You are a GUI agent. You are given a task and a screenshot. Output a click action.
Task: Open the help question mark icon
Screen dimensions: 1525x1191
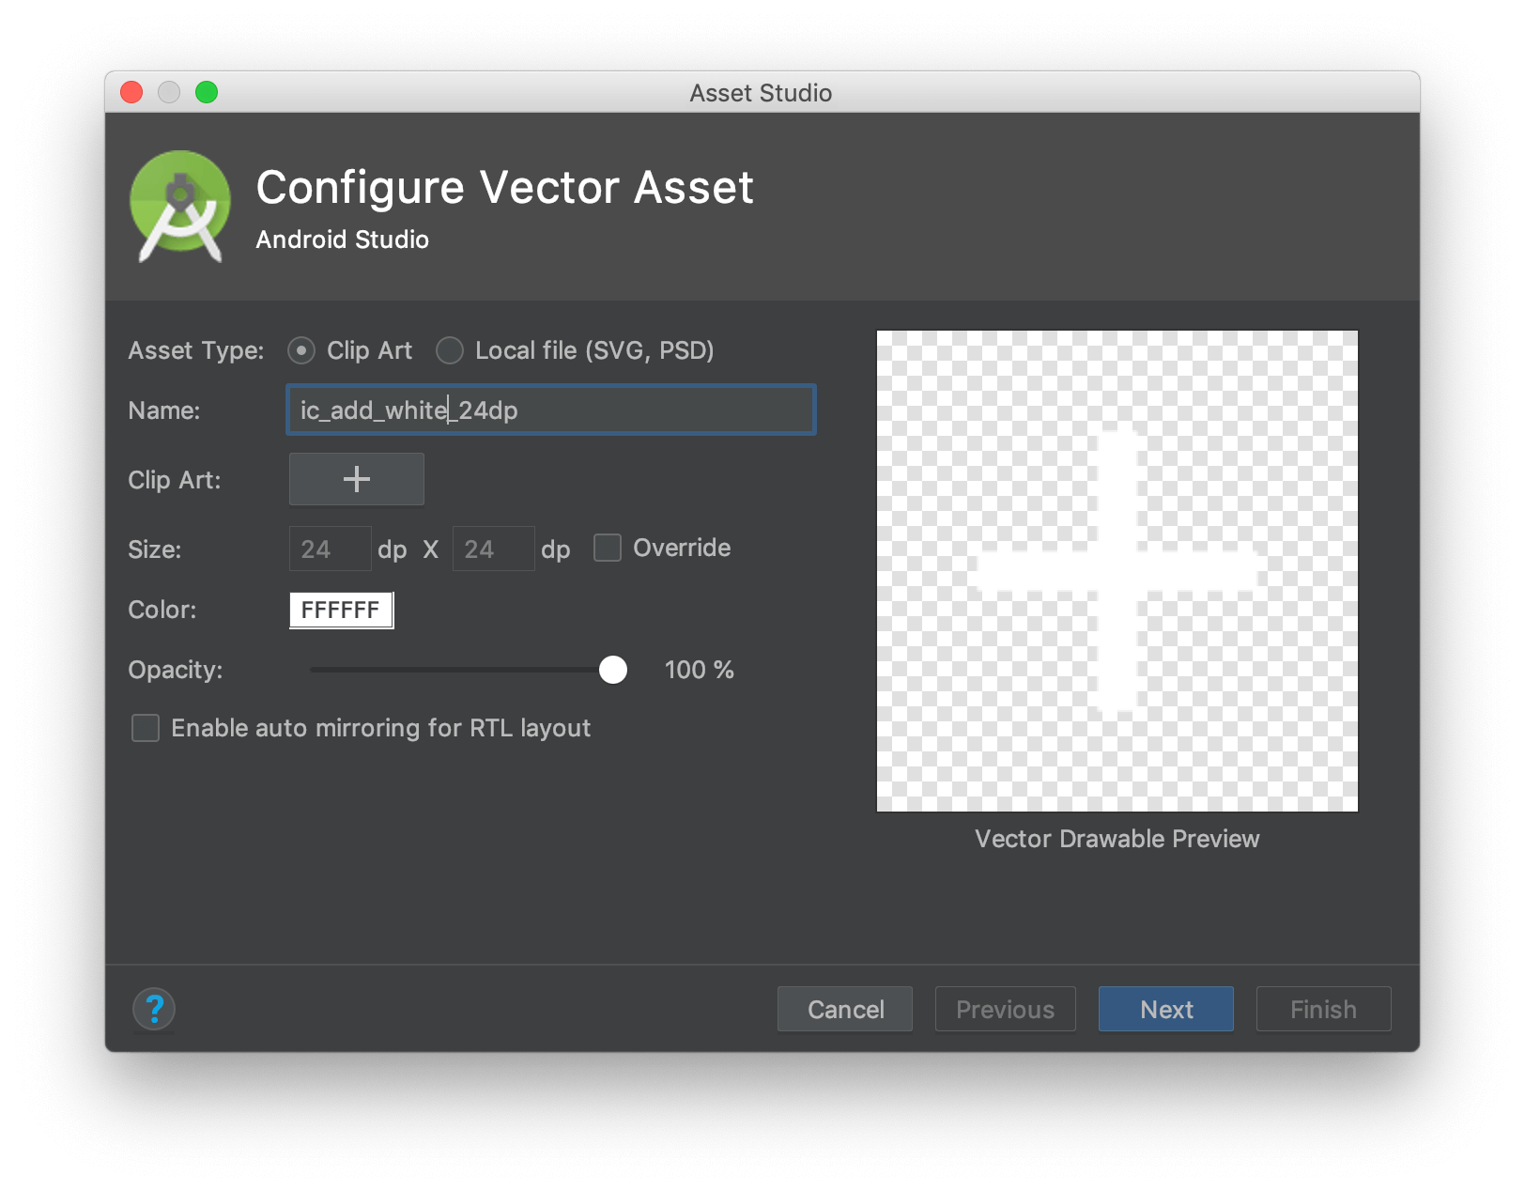pyautogui.click(x=154, y=1010)
